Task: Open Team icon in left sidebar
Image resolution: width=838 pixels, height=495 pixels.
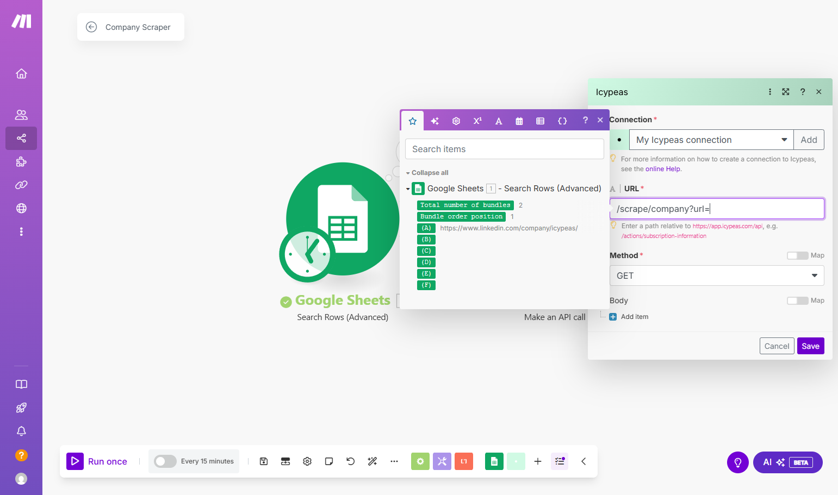Action: pyautogui.click(x=21, y=115)
